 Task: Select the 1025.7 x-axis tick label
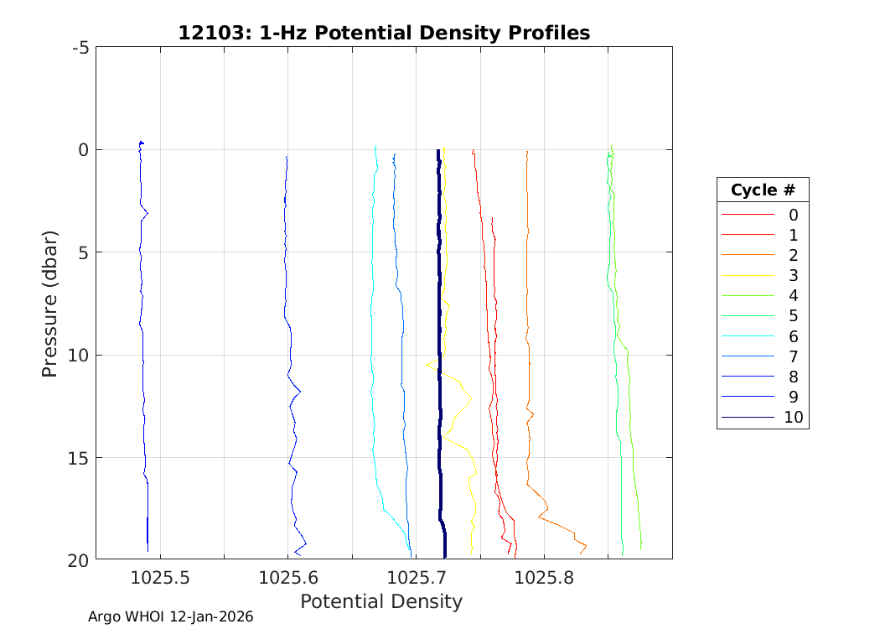pyautogui.click(x=416, y=577)
